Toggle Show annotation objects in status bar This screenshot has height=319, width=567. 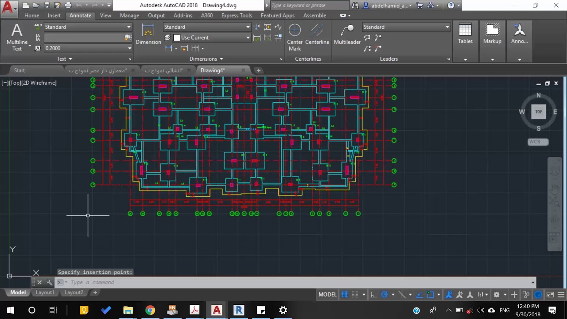tap(449, 295)
